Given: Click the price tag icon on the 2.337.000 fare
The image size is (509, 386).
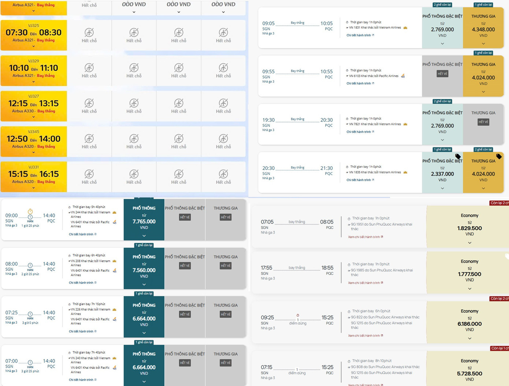Looking at the screenshot, I should (x=458, y=157).
